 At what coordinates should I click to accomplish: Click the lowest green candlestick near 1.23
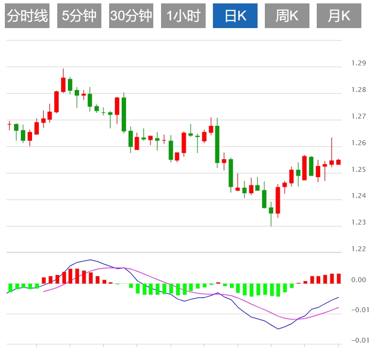(x=271, y=211)
